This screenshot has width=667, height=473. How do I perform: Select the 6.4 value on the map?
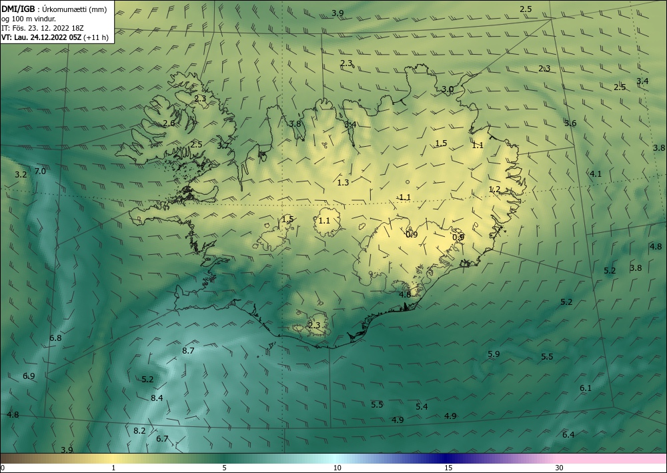[x=568, y=435]
